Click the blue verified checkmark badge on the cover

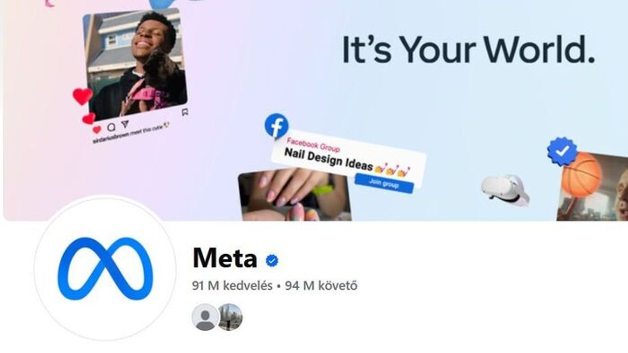tap(562, 151)
